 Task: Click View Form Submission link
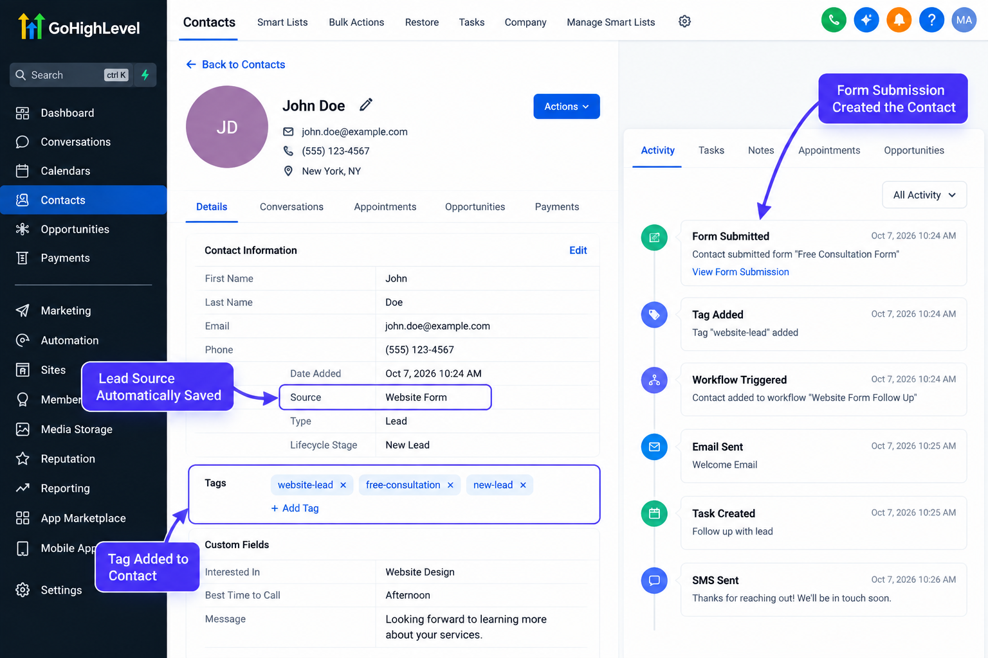tap(740, 272)
